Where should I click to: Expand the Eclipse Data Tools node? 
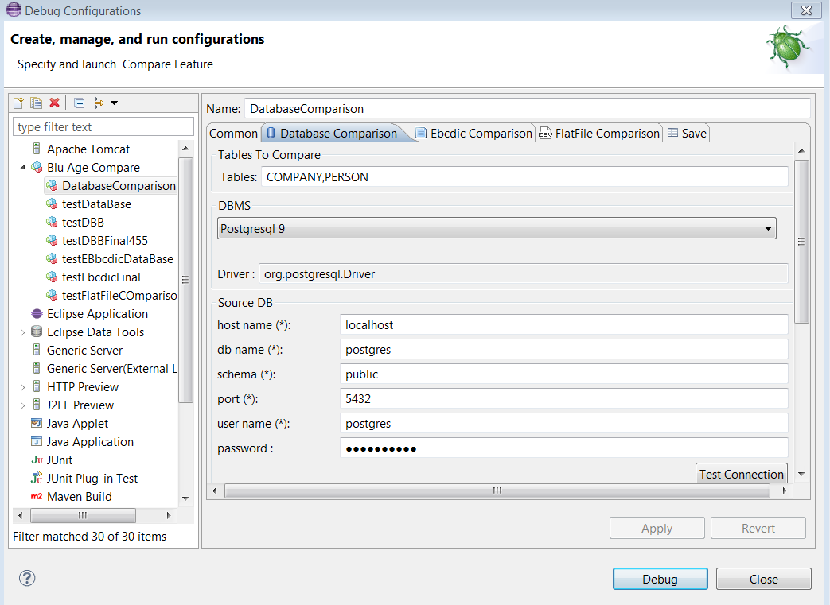click(22, 332)
